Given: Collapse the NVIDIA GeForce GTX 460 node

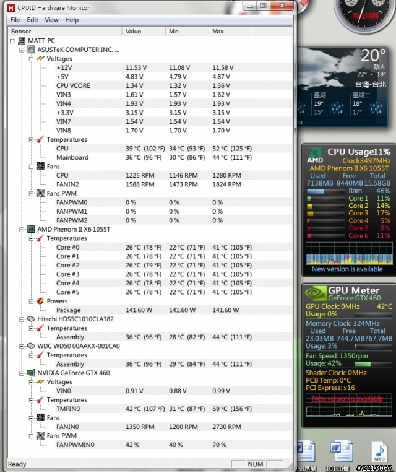Looking at the screenshot, I should [x=22, y=373].
